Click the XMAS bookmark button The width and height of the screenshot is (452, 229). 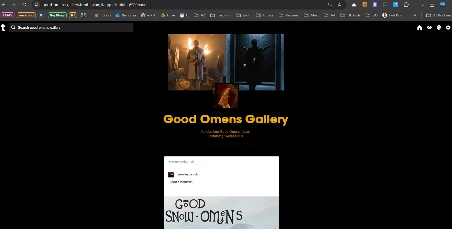coord(8,15)
